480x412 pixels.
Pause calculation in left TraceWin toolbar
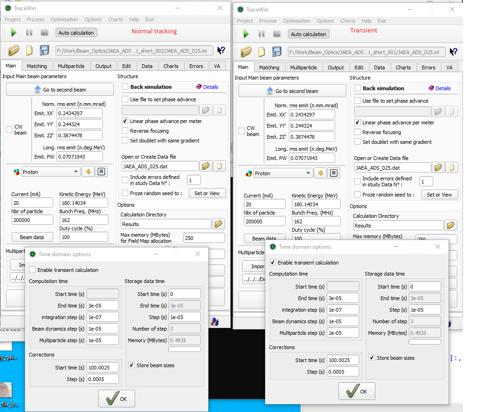coord(29,32)
